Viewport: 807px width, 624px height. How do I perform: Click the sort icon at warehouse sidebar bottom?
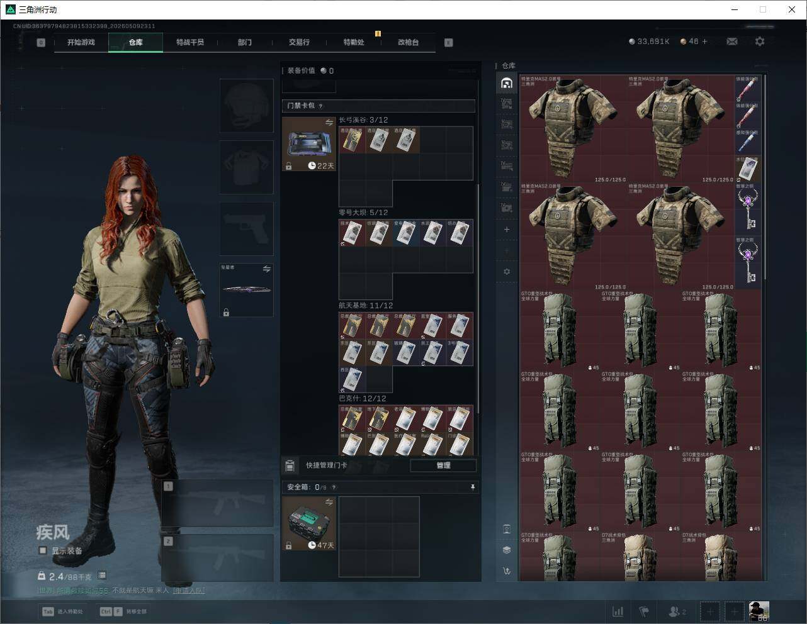pyautogui.click(x=507, y=571)
